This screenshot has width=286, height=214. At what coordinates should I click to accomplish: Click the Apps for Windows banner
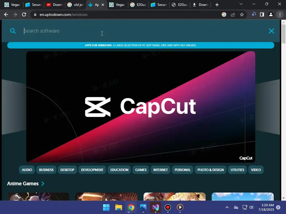click(x=141, y=45)
